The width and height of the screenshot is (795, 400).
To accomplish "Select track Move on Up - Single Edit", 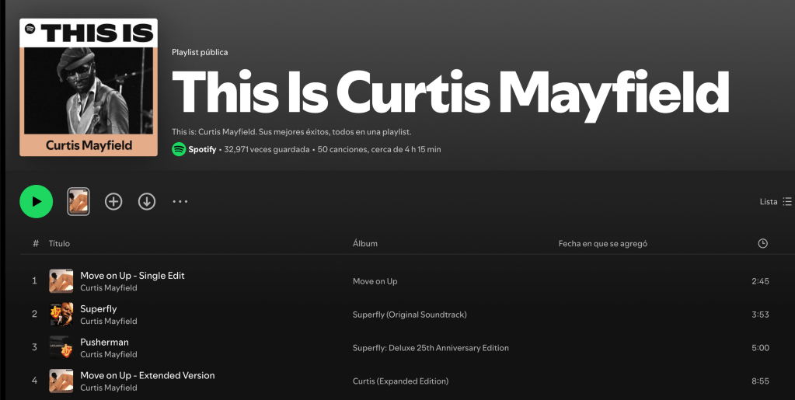I will coord(132,276).
